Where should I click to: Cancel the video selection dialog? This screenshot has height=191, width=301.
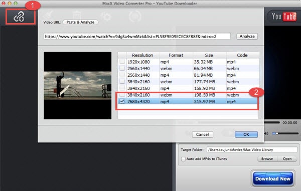pyautogui.click(x=202, y=134)
